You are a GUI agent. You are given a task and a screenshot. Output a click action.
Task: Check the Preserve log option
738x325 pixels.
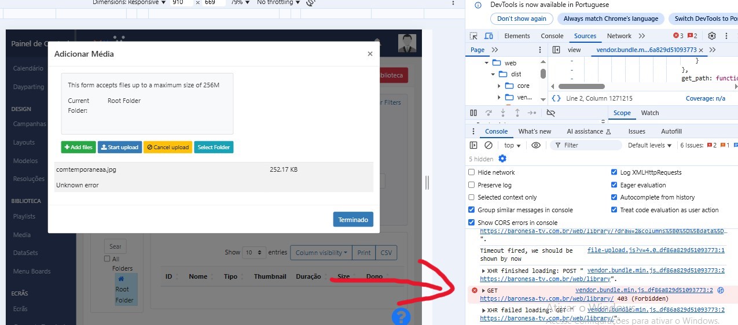click(472, 185)
